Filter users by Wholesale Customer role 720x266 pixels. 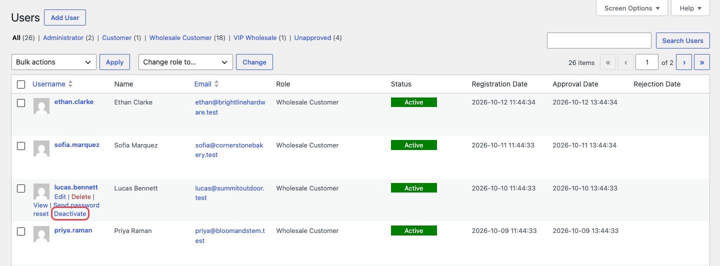click(x=180, y=37)
